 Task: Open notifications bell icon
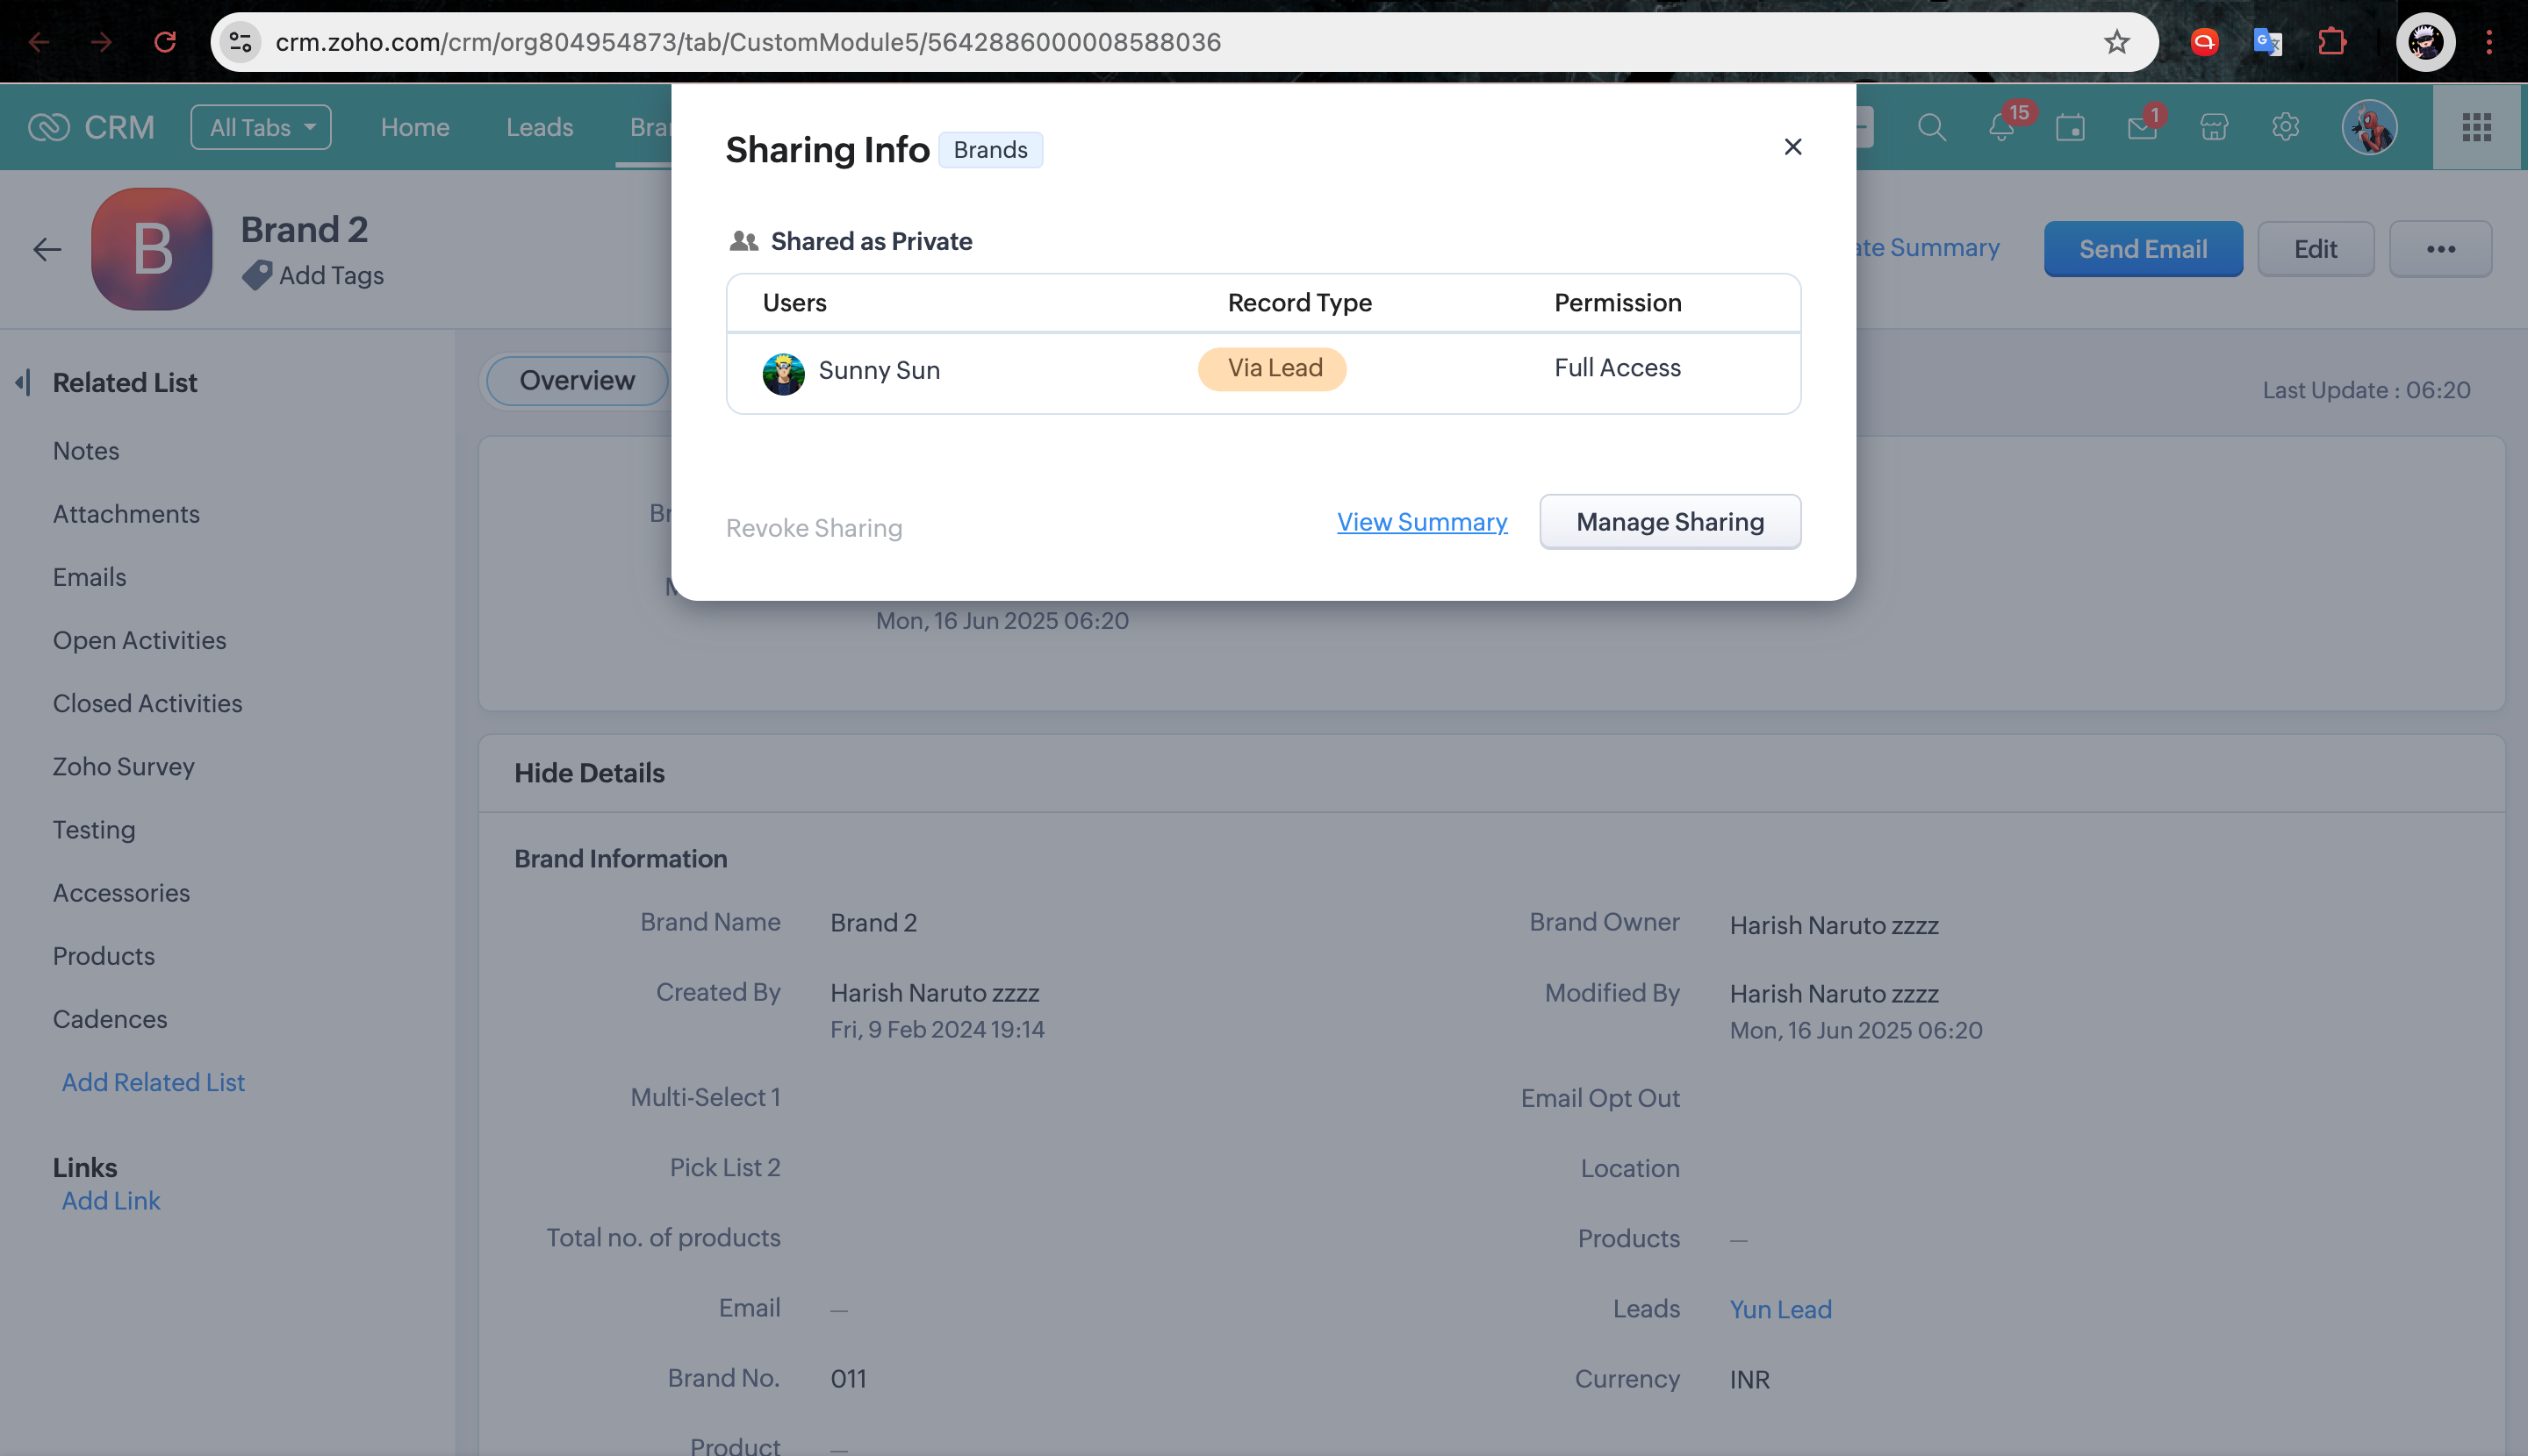(x=2001, y=128)
